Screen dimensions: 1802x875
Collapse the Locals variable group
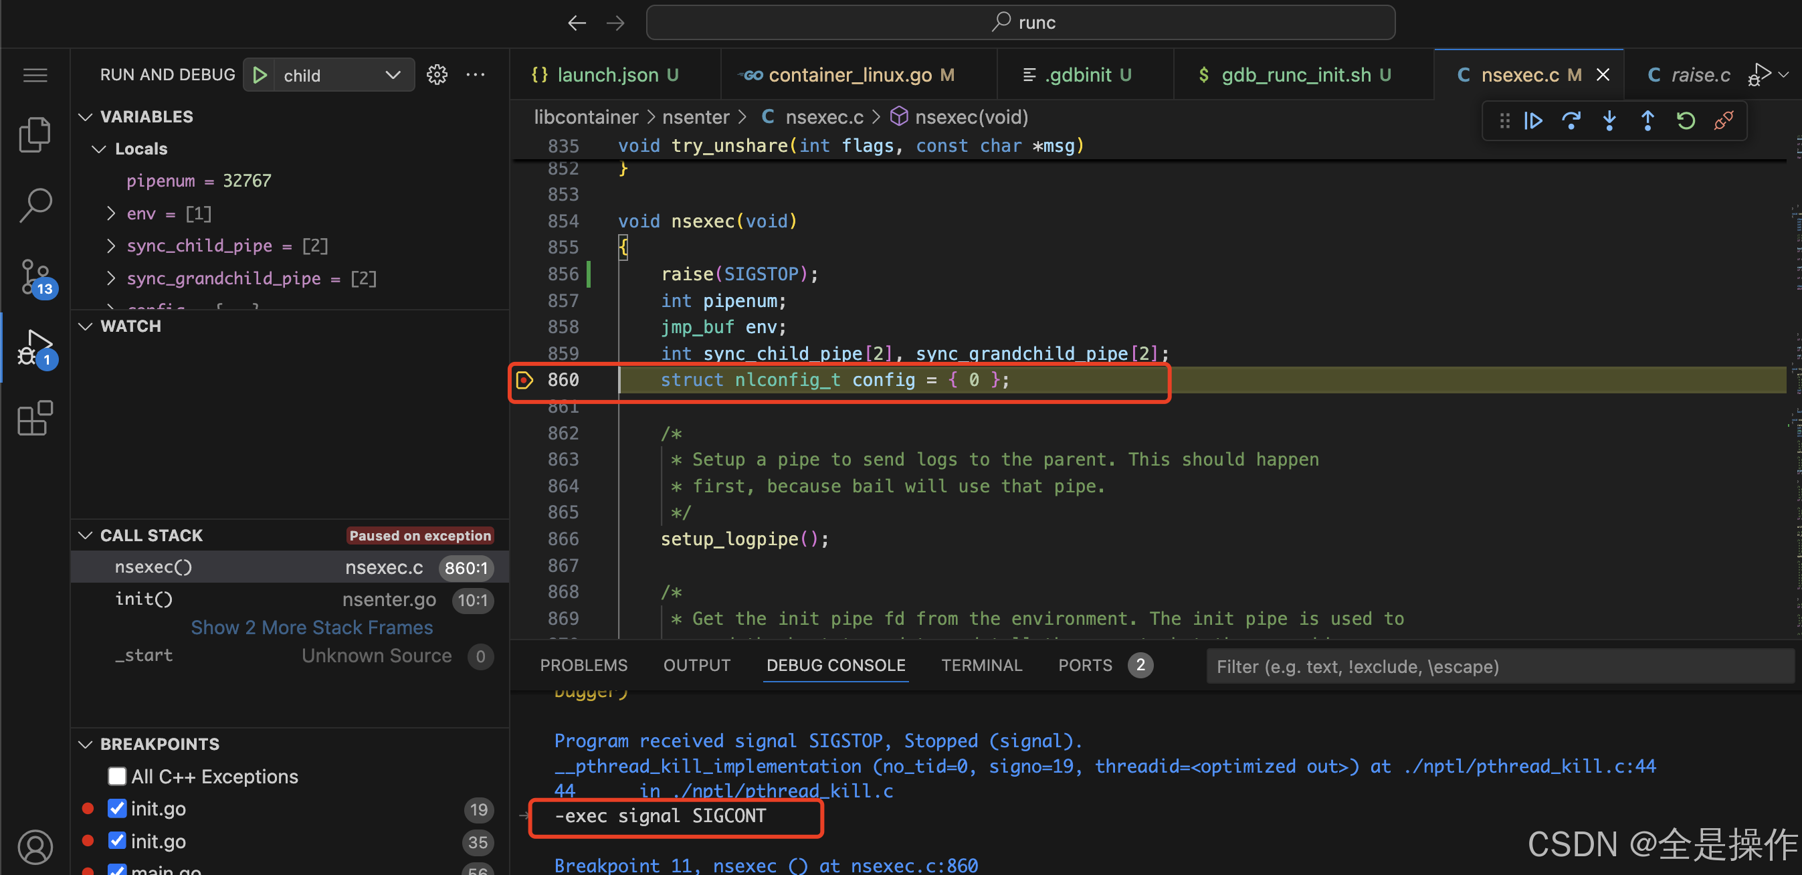(x=98, y=149)
